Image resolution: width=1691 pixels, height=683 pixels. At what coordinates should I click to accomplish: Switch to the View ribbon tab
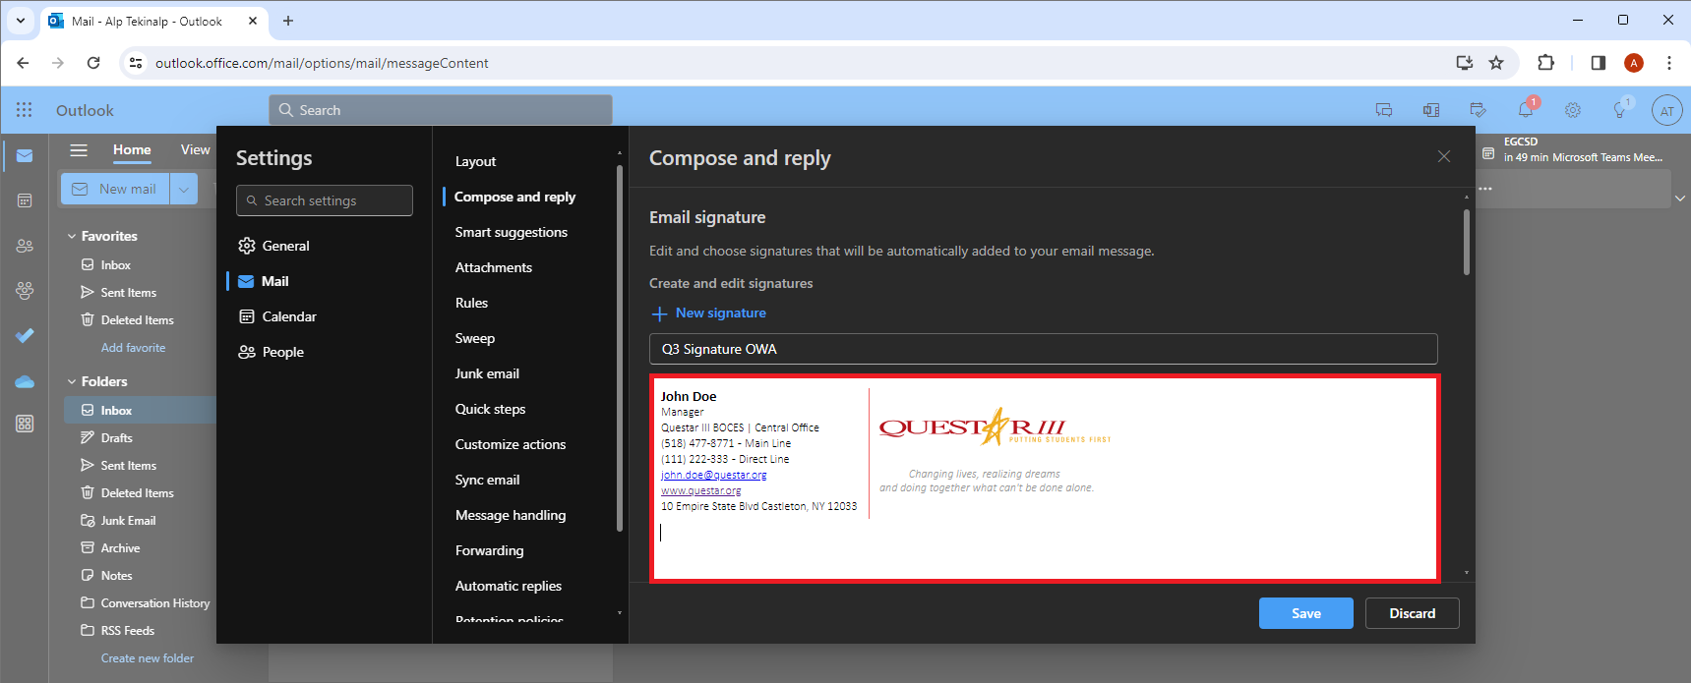(195, 149)
